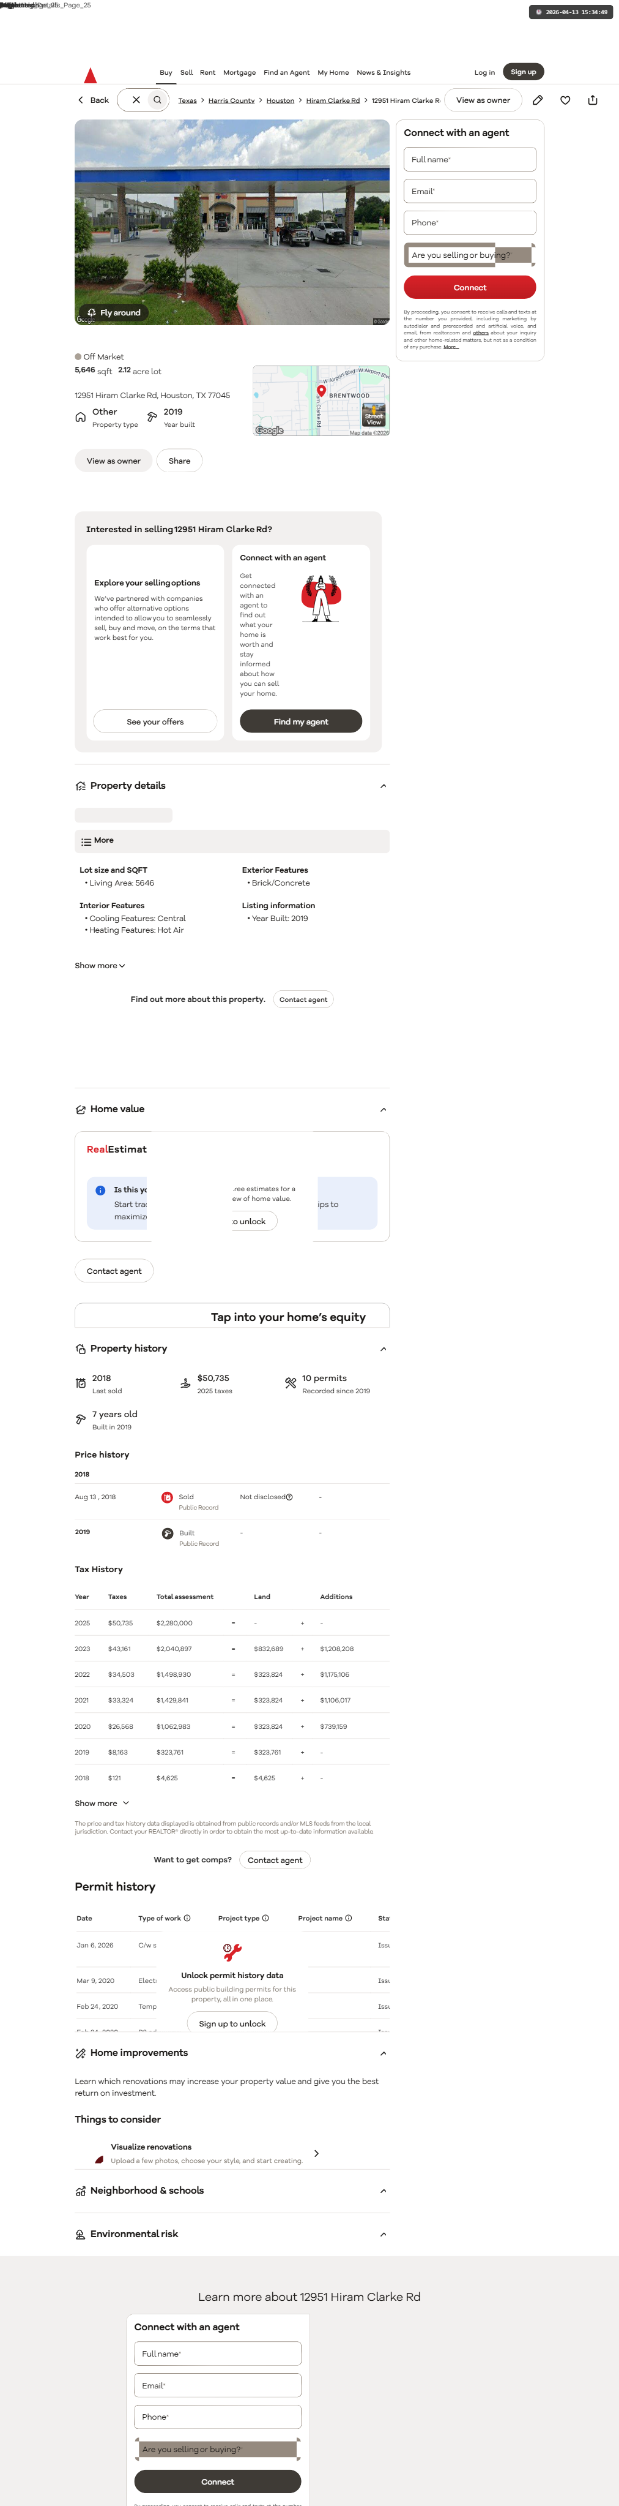Click Email field in bottom form
Viewport: 619px width, 2506px height.
(218, 2385)
